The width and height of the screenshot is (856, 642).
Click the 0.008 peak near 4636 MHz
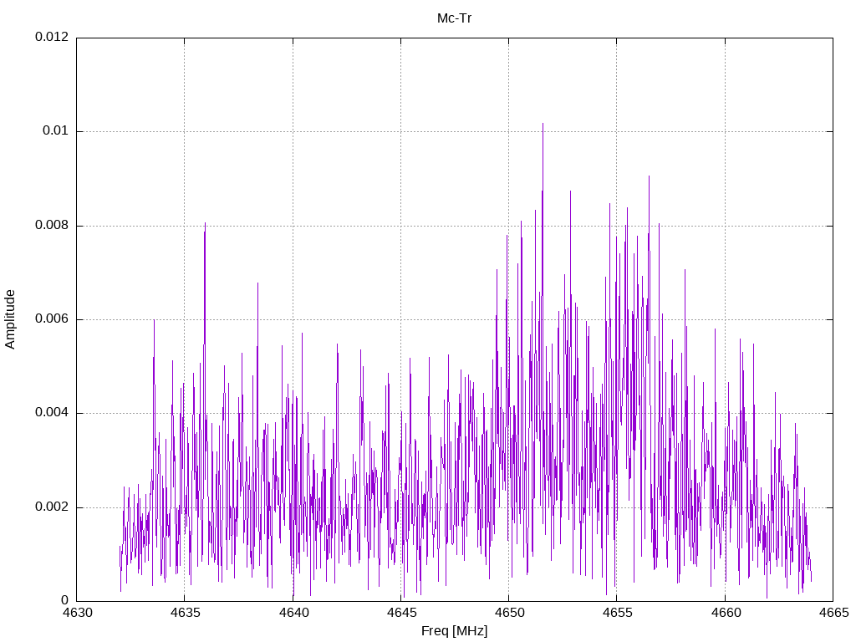pyautogui.click(x=205, y=225)
